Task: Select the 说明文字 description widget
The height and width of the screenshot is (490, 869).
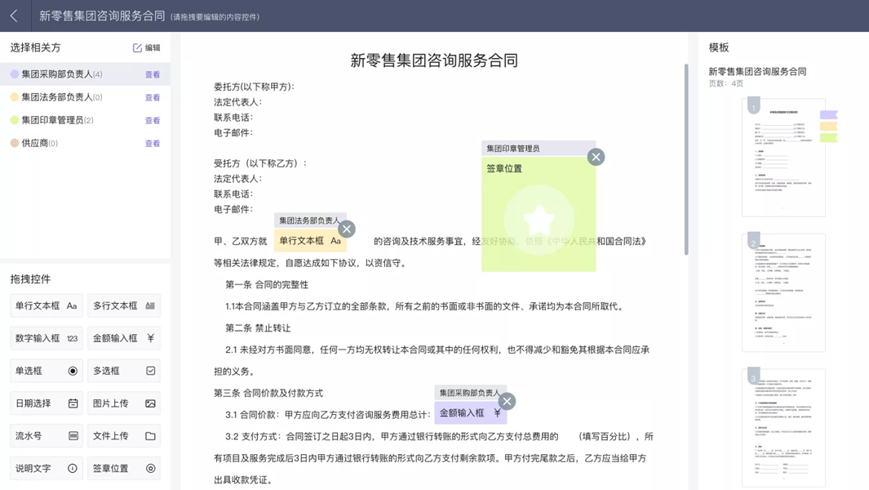Action: (46, 469)
